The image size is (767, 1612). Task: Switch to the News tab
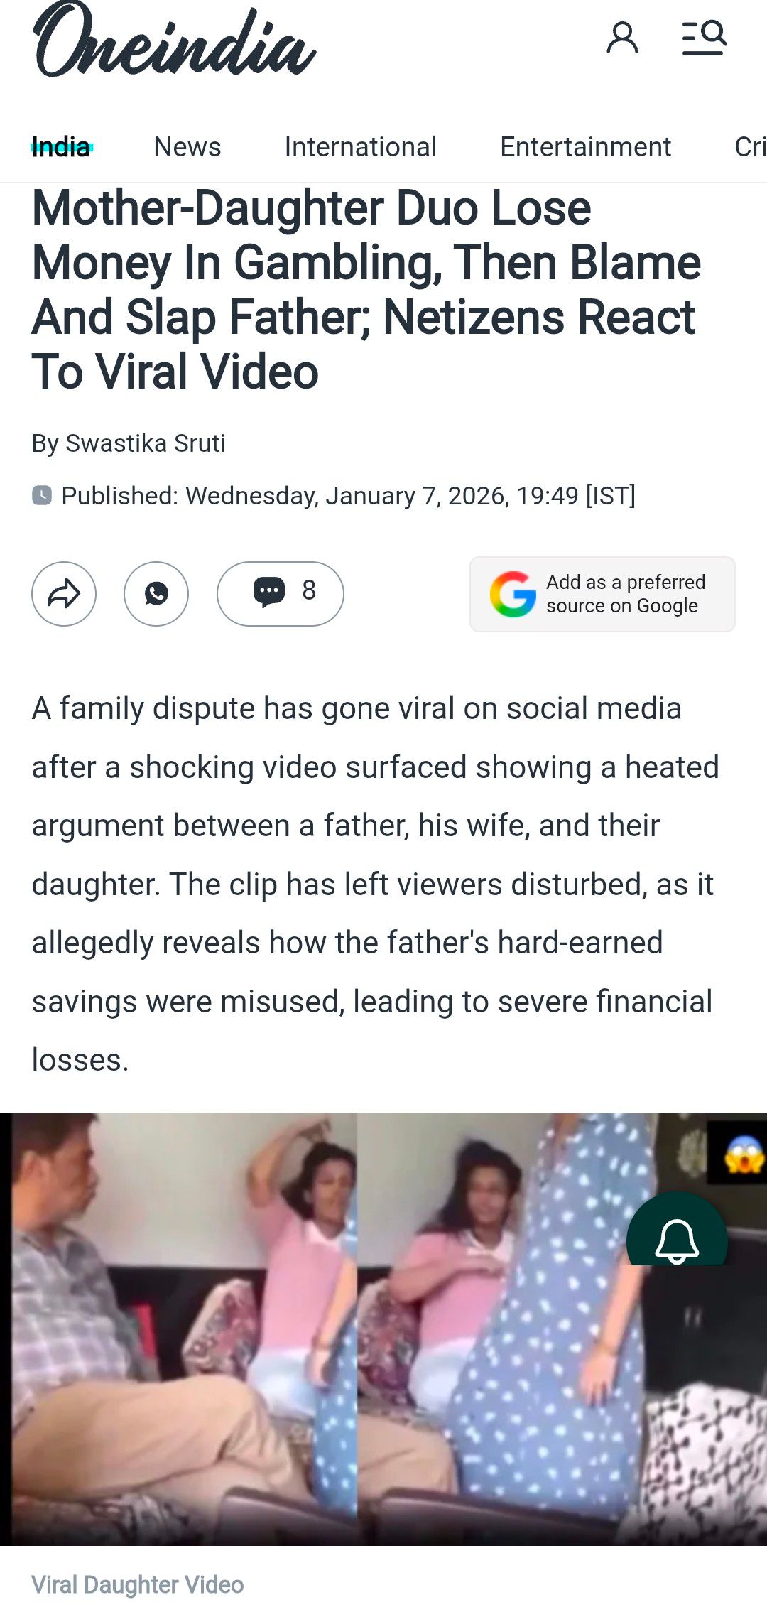187,147
